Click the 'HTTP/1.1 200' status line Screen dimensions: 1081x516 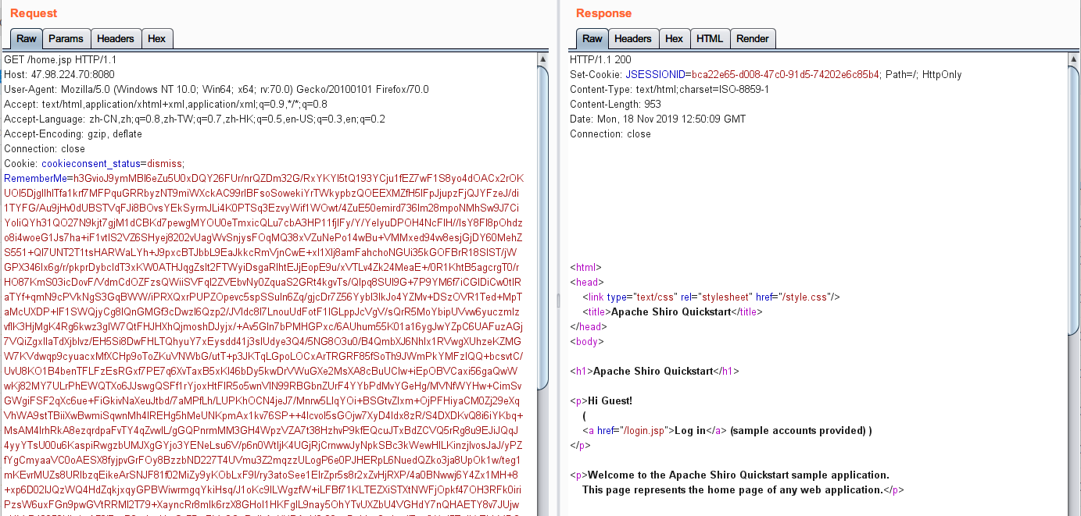600,59
